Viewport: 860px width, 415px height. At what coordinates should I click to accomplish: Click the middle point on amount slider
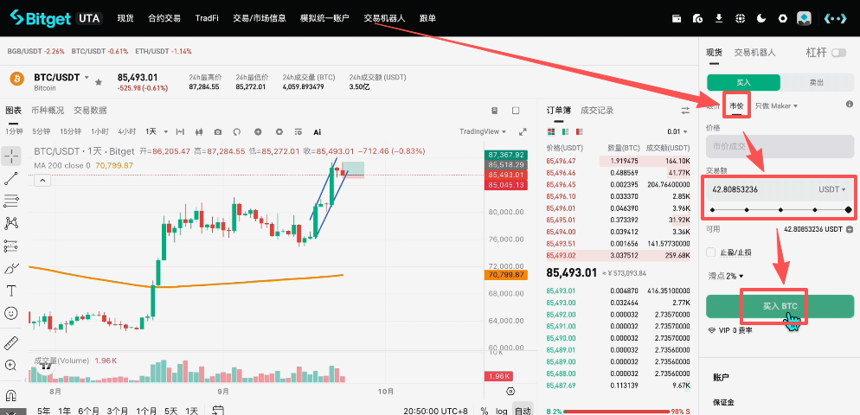780,209
